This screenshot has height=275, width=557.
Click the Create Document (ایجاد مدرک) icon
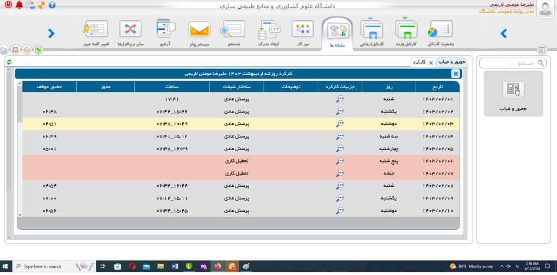coord(268,30)
